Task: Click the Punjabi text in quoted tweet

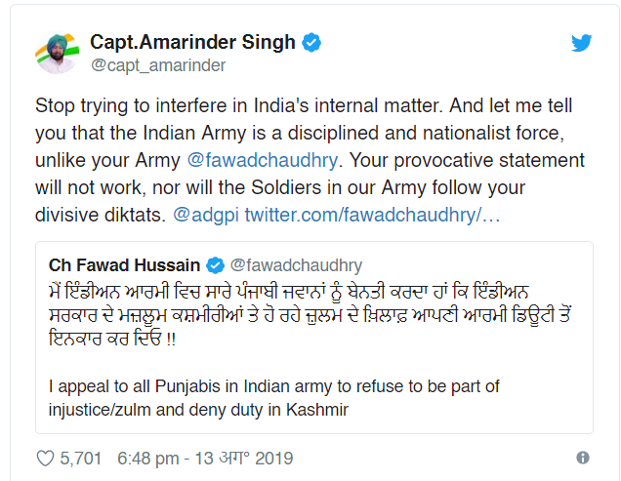Action: [x=293, y=317]
